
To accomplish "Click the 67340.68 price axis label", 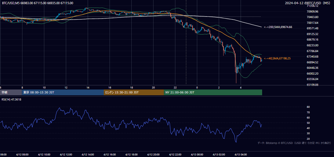I will [x=313, y=57].
